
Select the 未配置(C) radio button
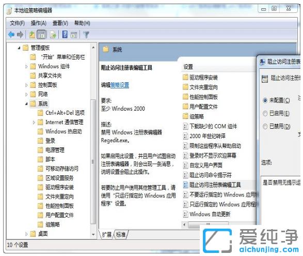265,100
